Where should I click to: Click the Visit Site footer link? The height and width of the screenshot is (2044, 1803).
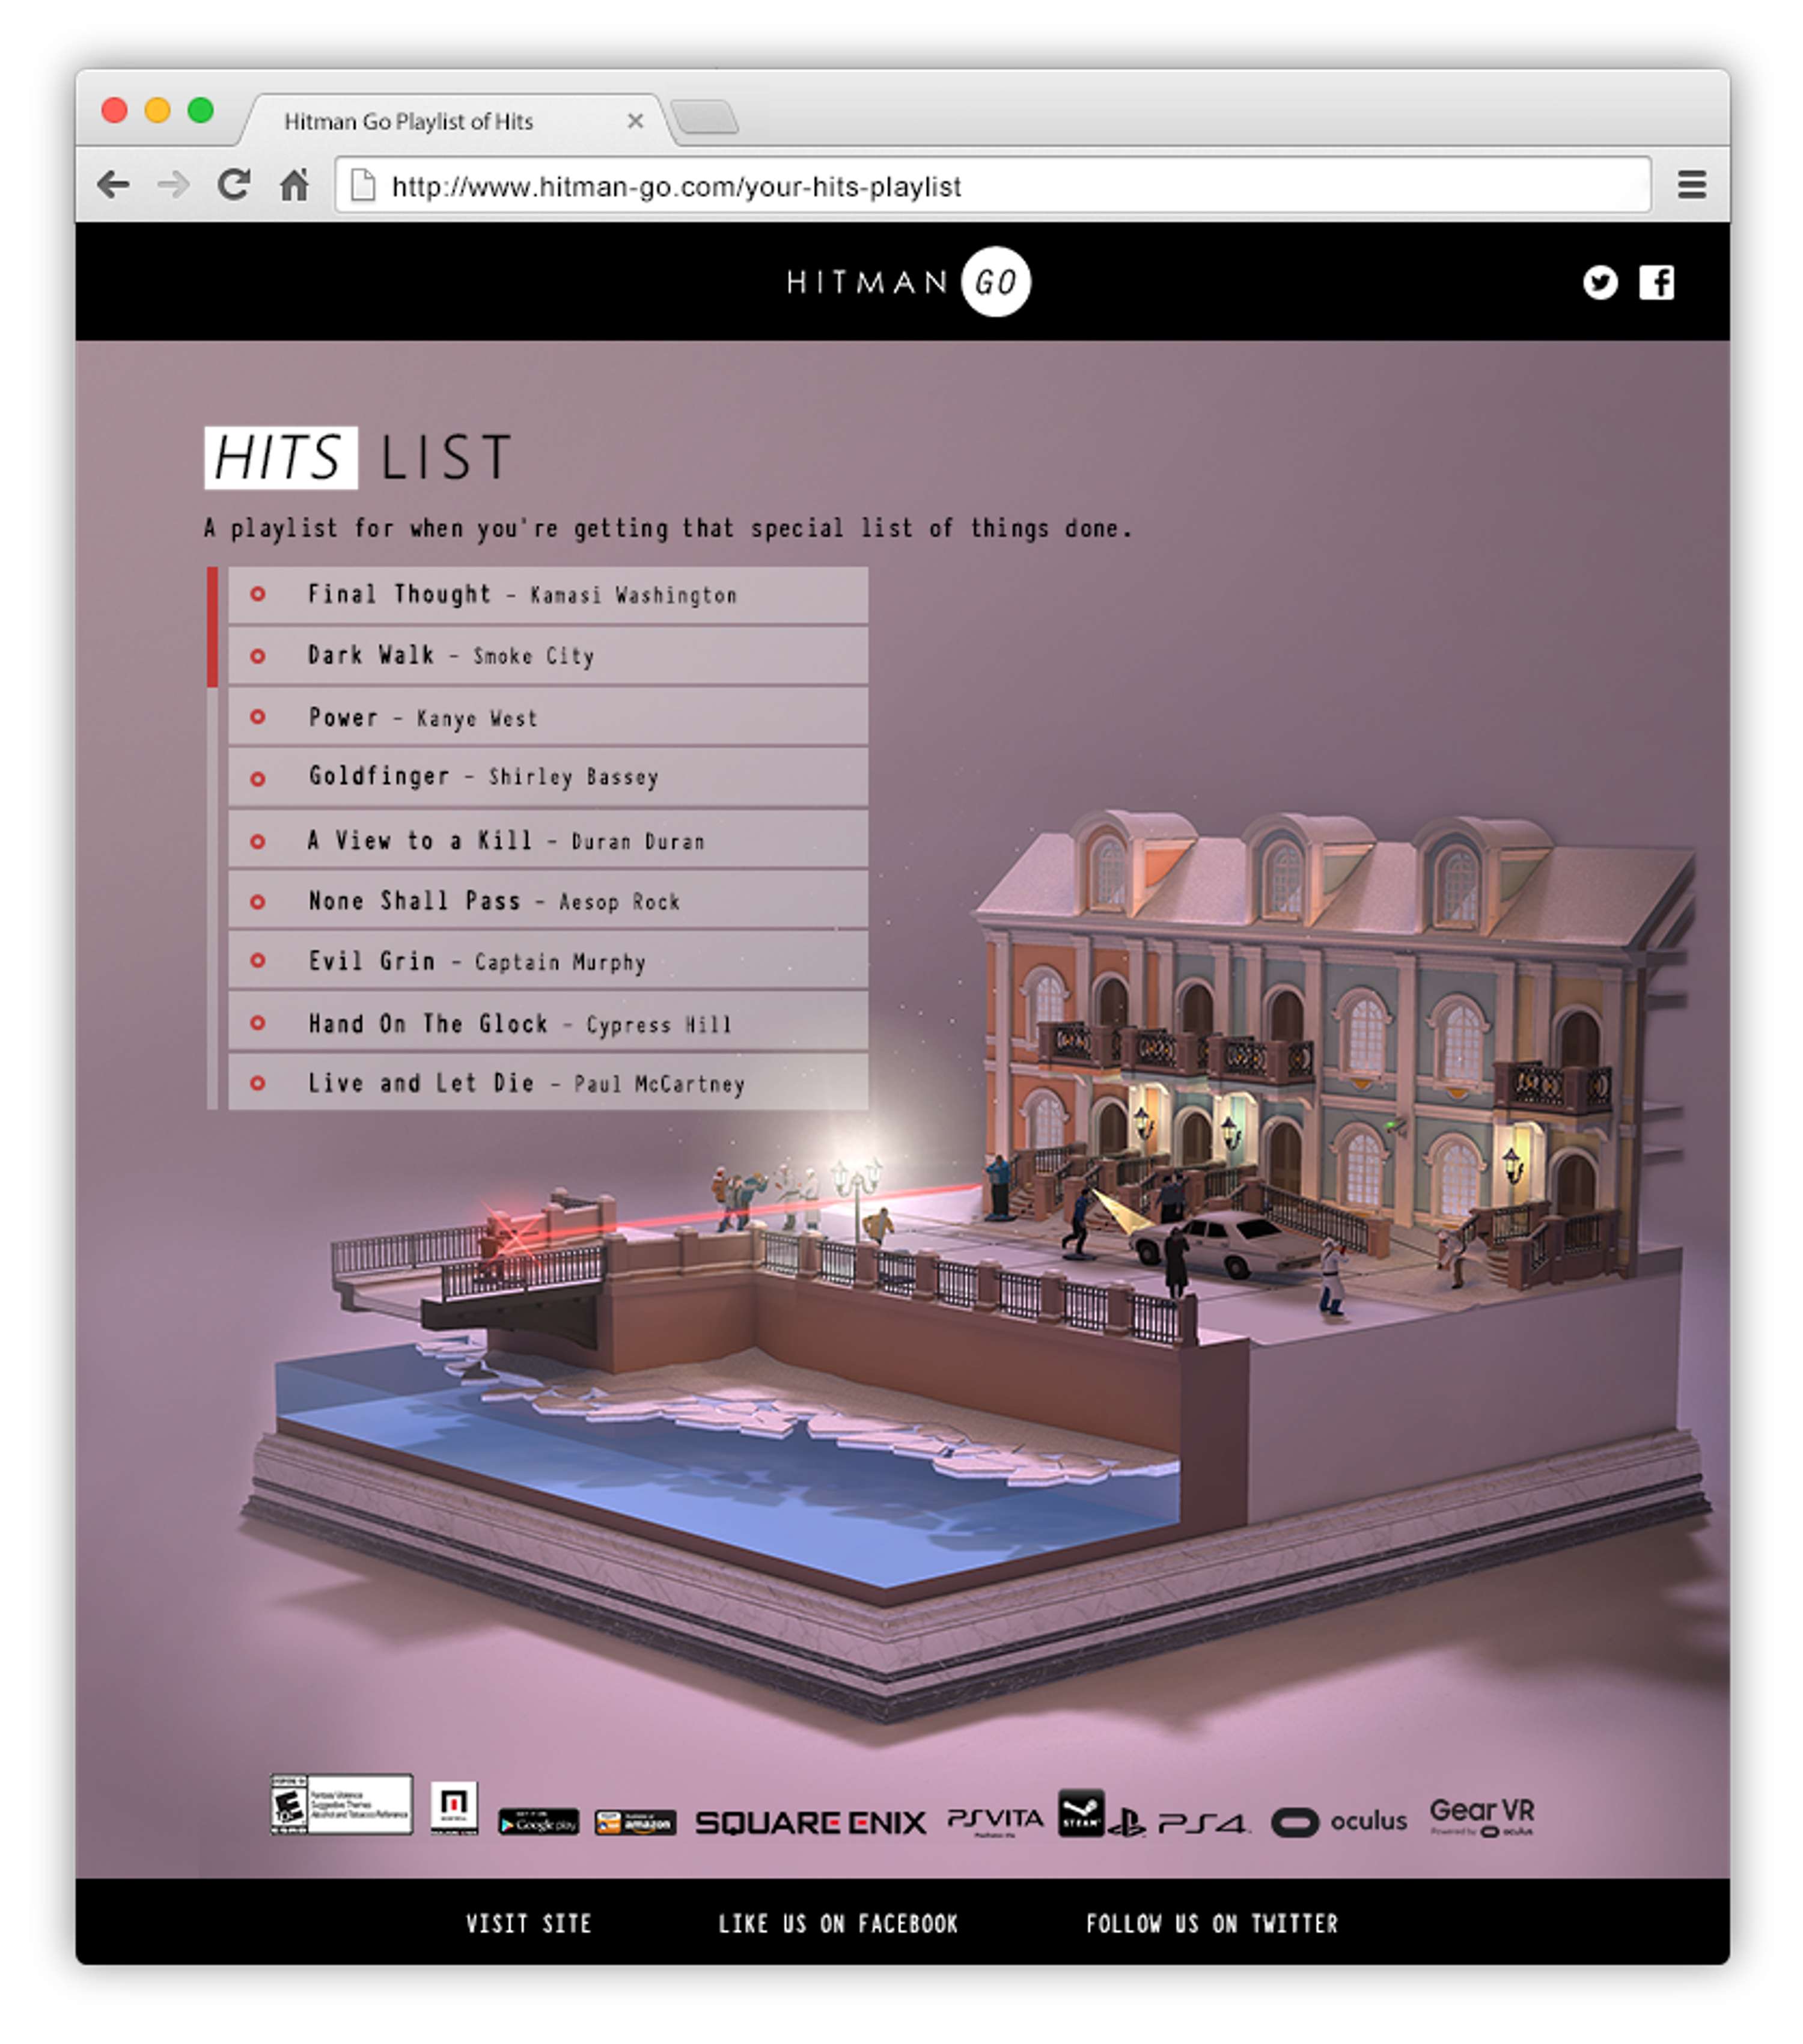point(528,1924)
